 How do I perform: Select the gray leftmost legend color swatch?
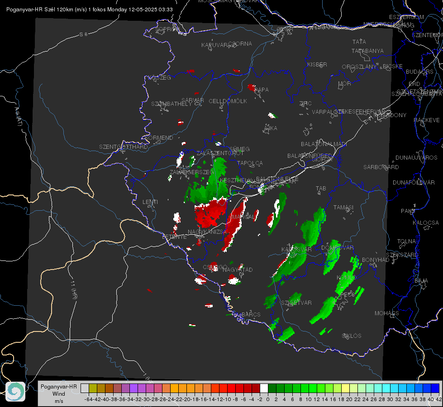[x=85, y=388]
